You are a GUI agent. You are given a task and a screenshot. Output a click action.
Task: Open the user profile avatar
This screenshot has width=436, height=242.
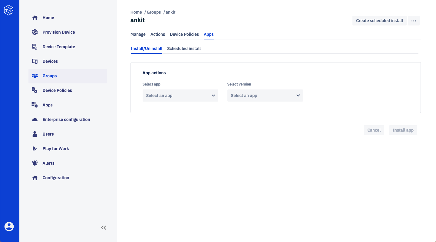coord(9,226)
